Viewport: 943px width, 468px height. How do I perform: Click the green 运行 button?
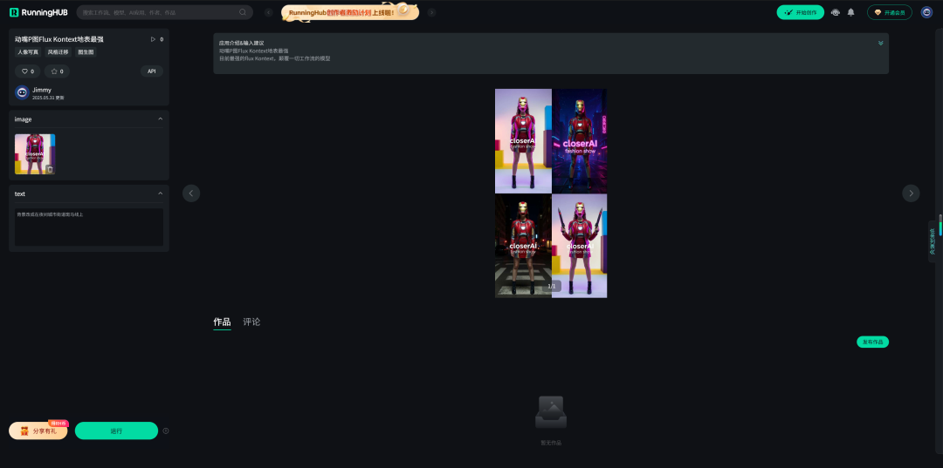point(116,431)
